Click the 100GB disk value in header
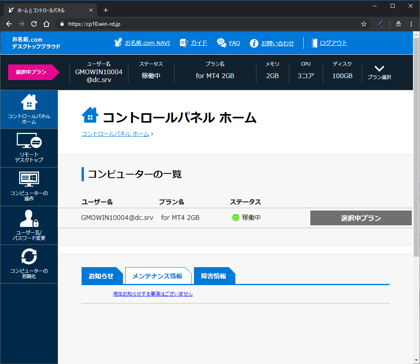Image resolution: width=420 pixels, height=364 pixels. point(342,76)
